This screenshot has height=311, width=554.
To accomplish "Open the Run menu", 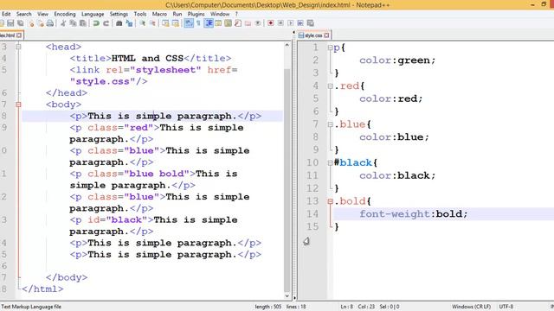I will click(x=177, y=14).
